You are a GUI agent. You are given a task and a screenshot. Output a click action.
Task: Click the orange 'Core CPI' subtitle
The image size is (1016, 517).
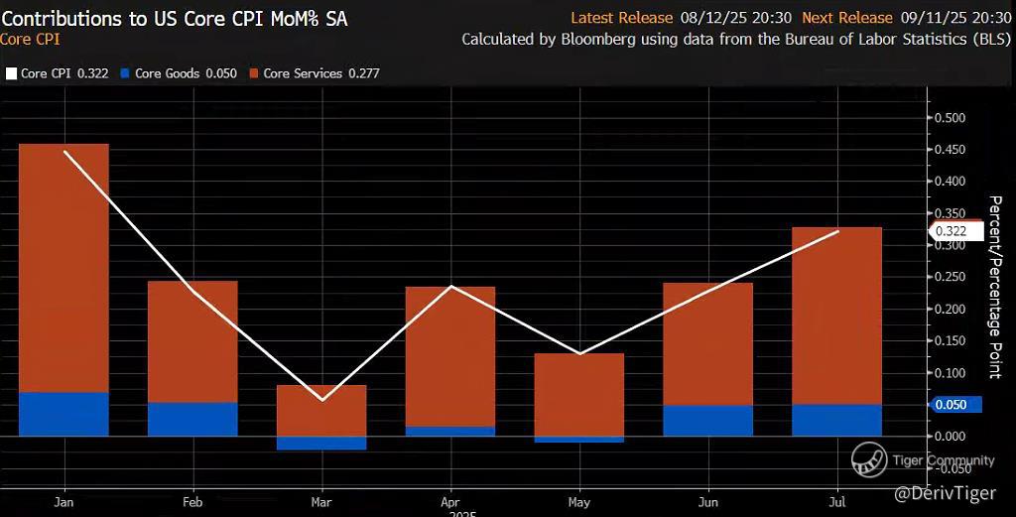30,40
